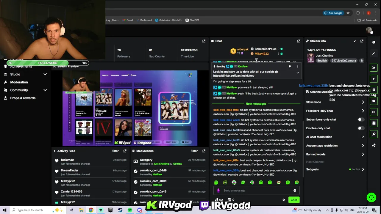Click Just Chatting category thumbnail
This screenshot has width=381, height=214.
point(311,58)
